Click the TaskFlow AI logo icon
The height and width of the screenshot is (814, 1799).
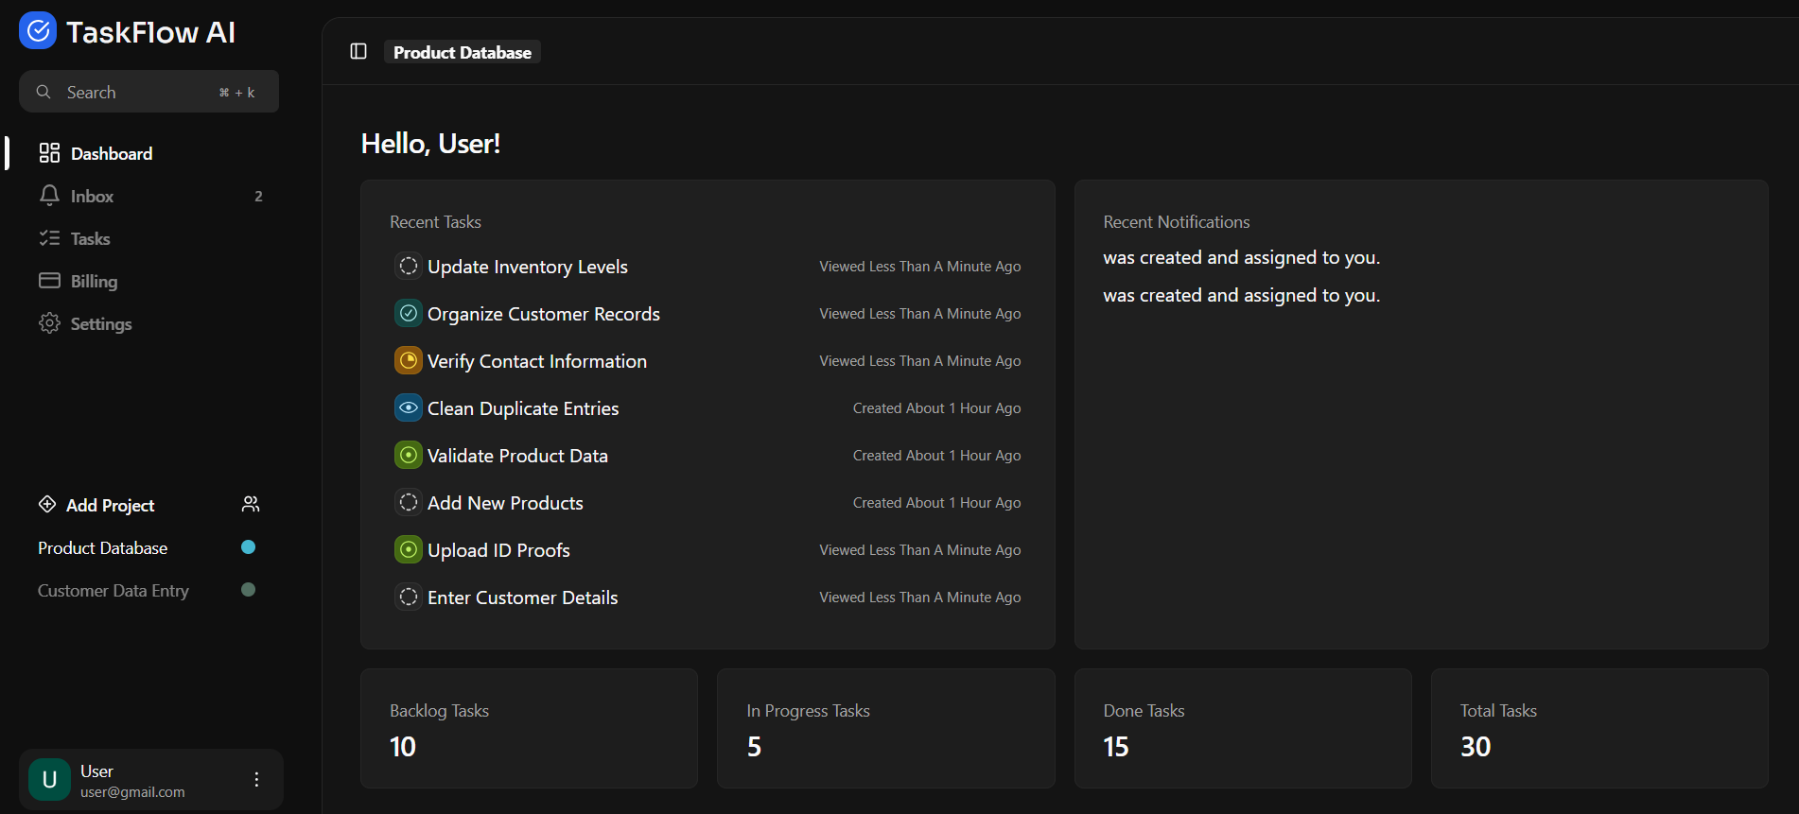[38, 31]
